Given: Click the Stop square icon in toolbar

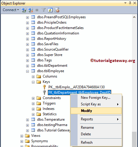Looking at the screenshot, I should pyautogui.click(x=37, y=10).
